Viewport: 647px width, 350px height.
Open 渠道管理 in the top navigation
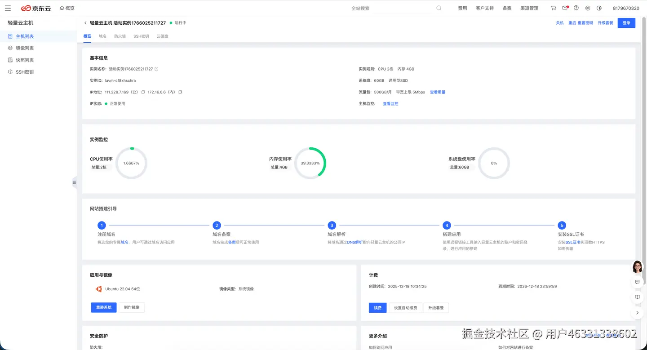pyautogui.click(x=529, y=8)
